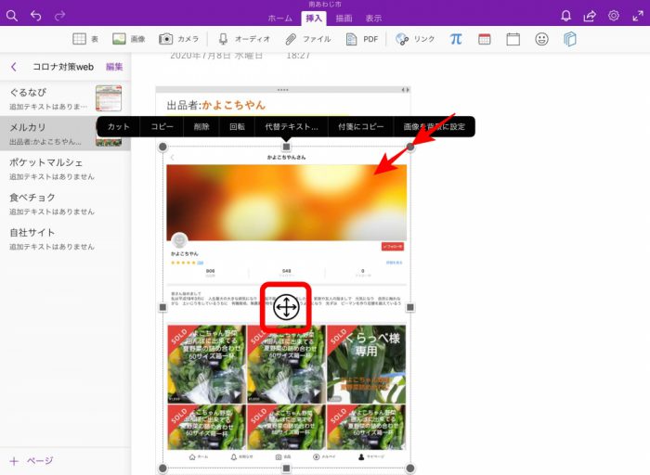
Task: Open settings gear icon
Action: [x=614, y=16]
